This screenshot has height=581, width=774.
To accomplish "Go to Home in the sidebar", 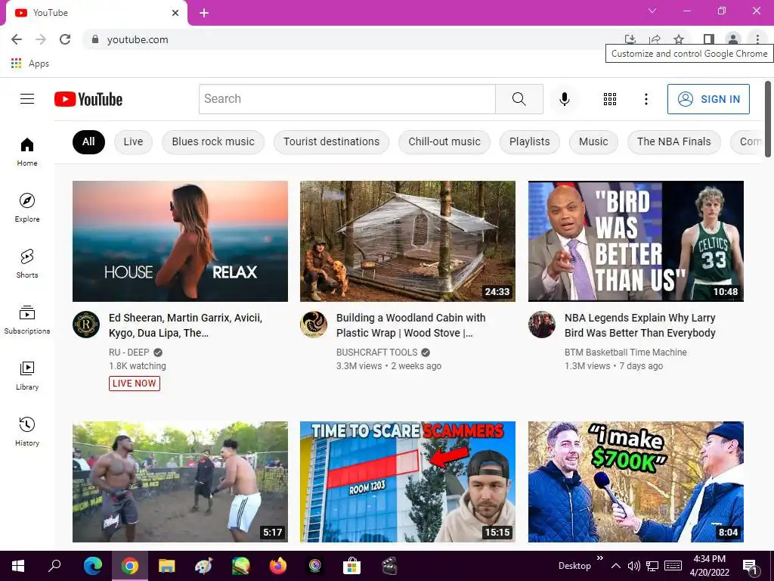I will click(x=27, y=151).
